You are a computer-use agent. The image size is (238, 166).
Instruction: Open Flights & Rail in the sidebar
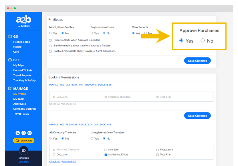coord(21,42)
